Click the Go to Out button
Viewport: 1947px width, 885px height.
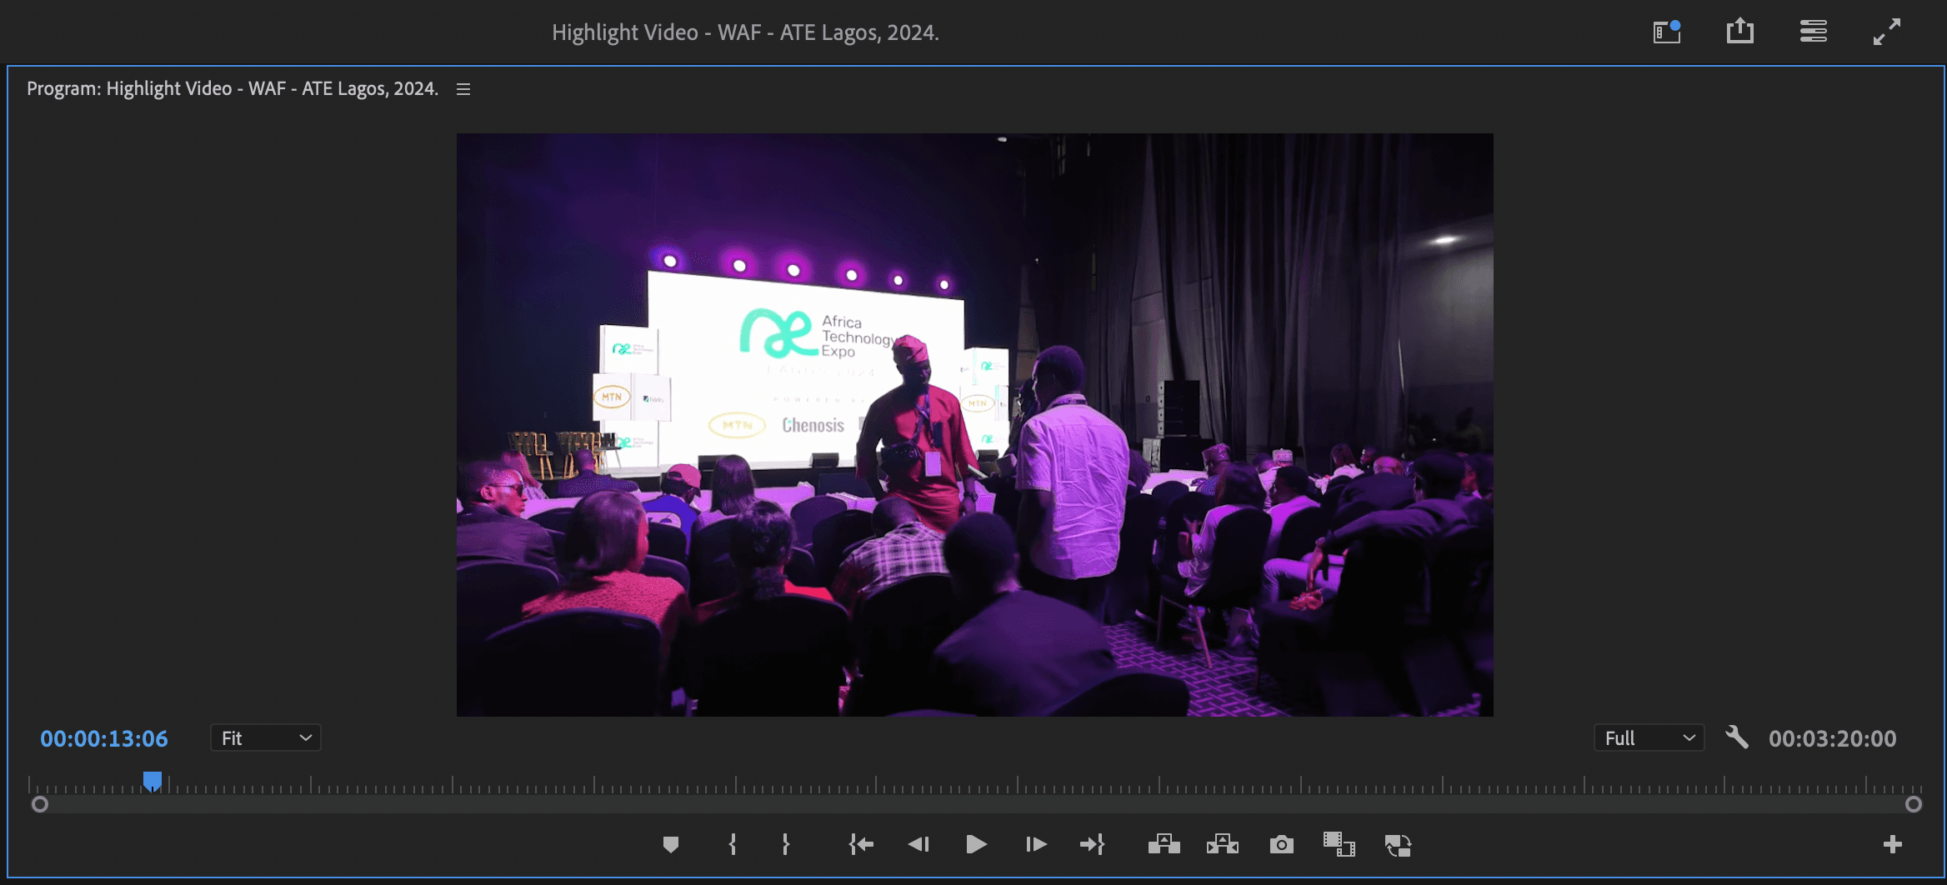coord(1092,845)
